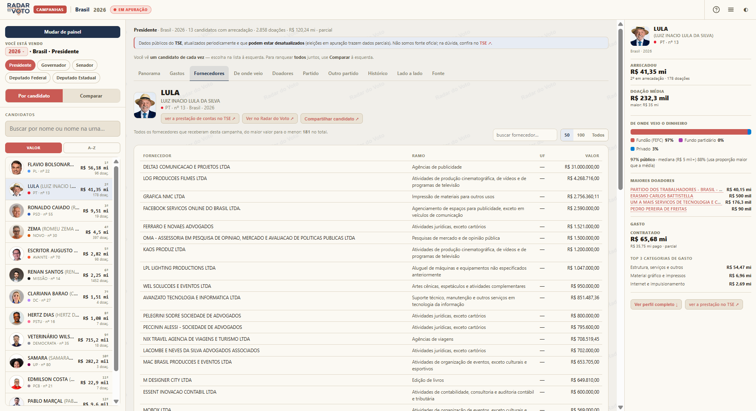
Task: Select the Deputado Estadual office filter
Action: click(76, 78)
